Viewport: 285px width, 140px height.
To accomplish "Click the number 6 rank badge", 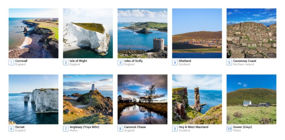I will pos(11,129).
